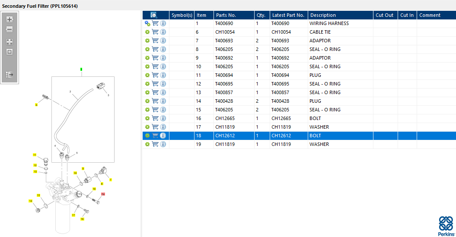This screenshot has width=456, height=237.
Task: Click the four-squares grid view icon
Action: 10,42
